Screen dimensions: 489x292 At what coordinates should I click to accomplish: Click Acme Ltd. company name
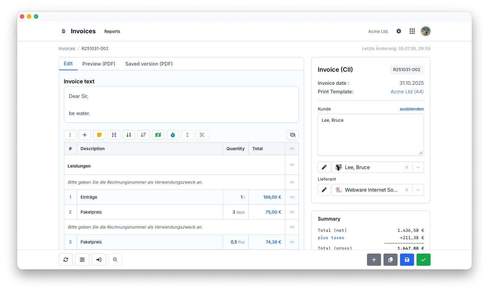click(x=378, y=31)
